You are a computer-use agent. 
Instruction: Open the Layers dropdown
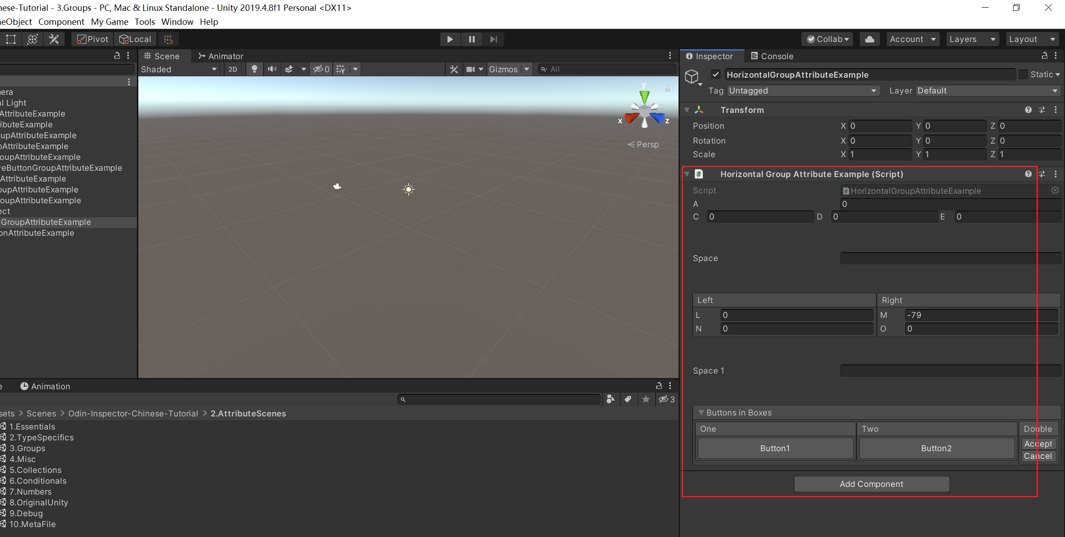972,39
